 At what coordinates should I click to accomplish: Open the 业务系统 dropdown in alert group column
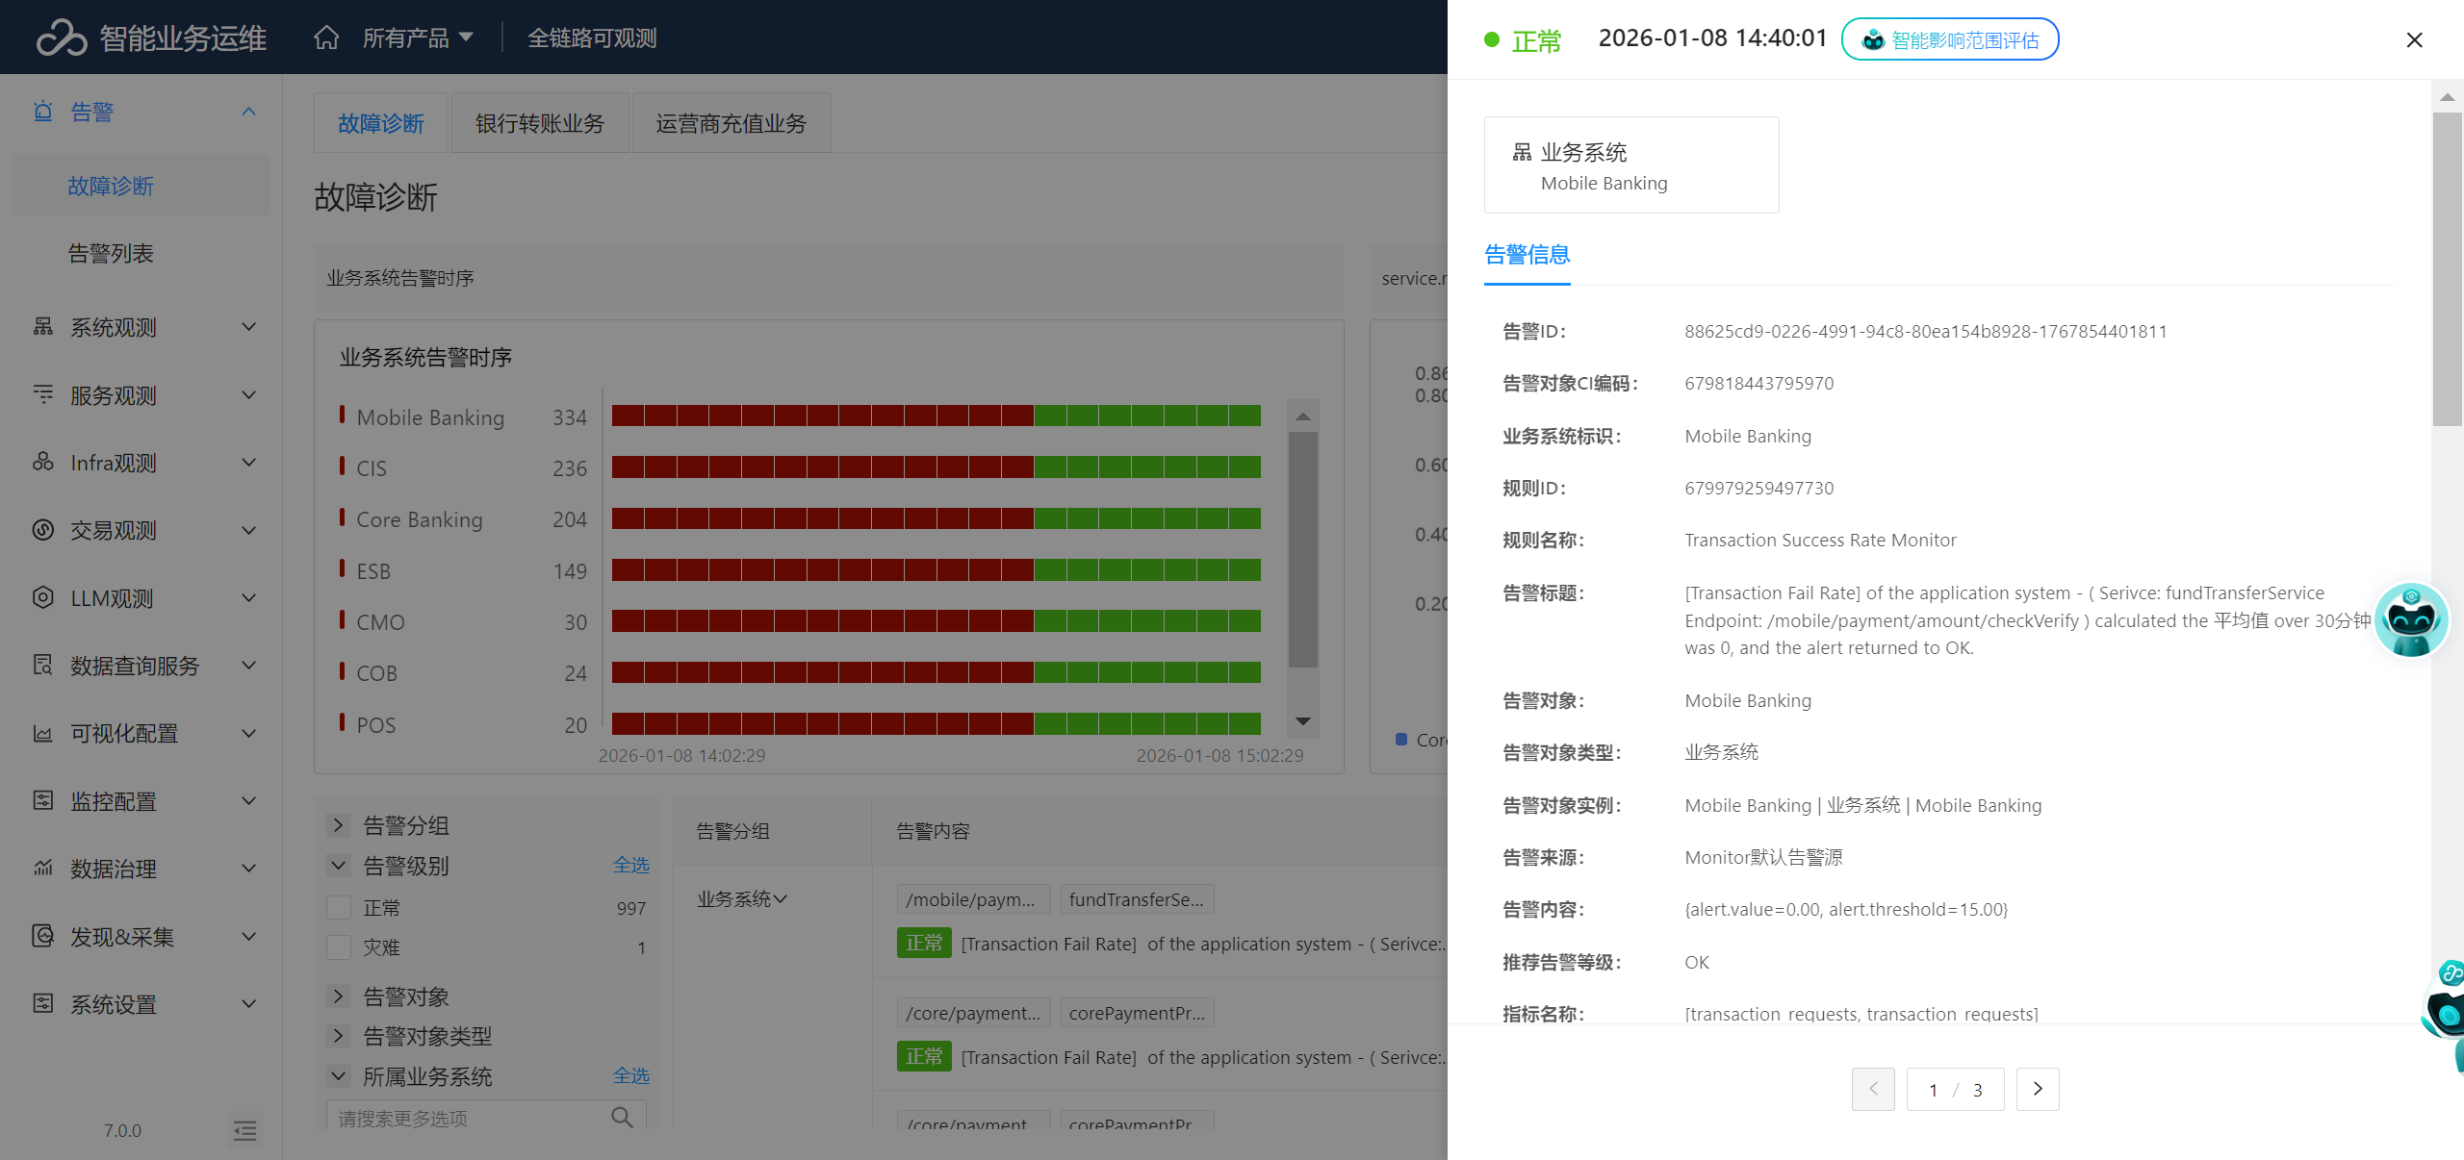coord(741,898)
